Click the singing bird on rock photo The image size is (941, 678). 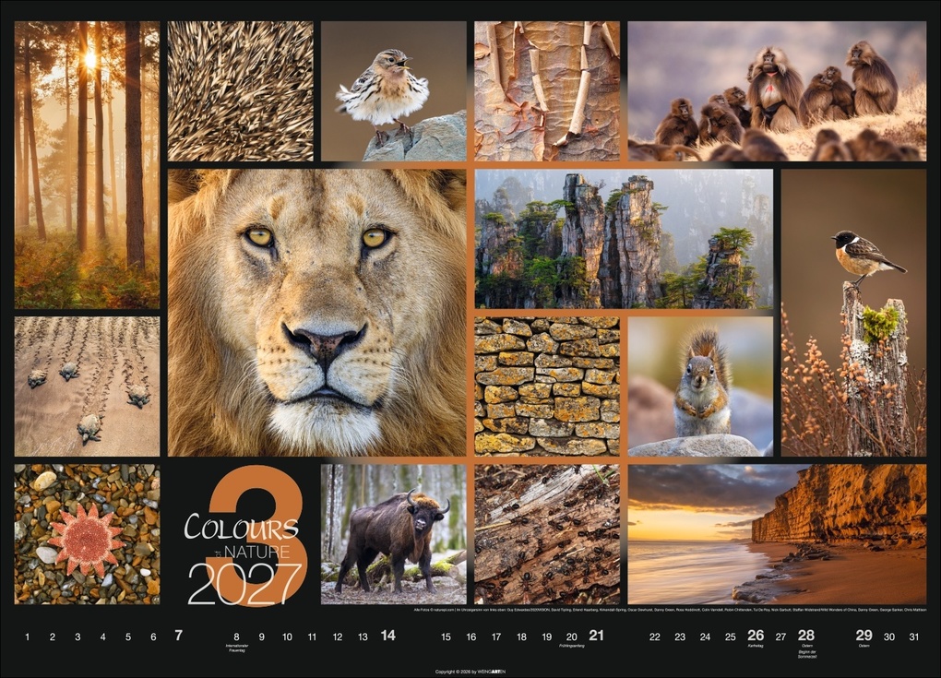392,88
